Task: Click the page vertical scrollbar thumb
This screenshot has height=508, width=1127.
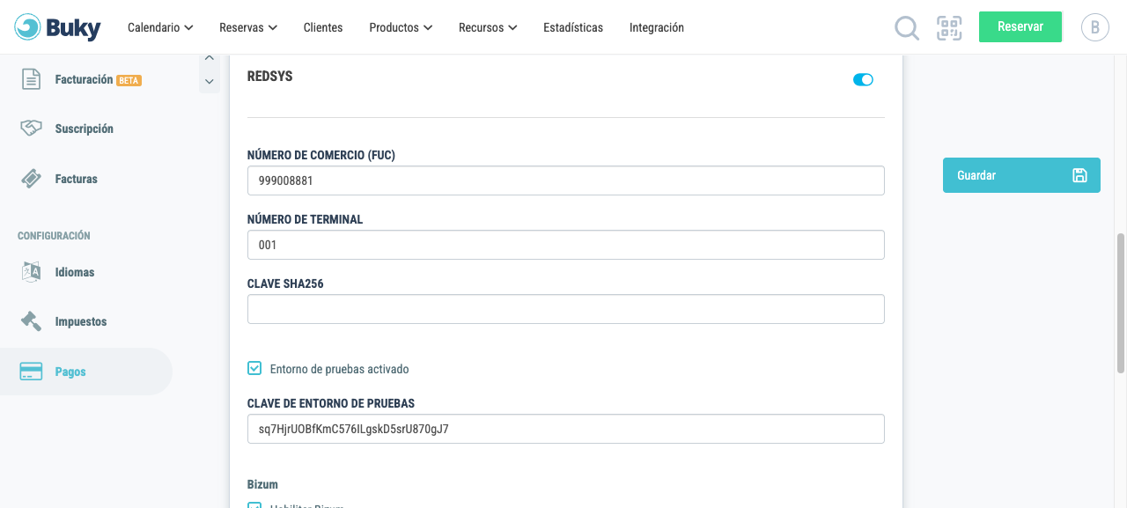Action: click(x=1121, y=303)
